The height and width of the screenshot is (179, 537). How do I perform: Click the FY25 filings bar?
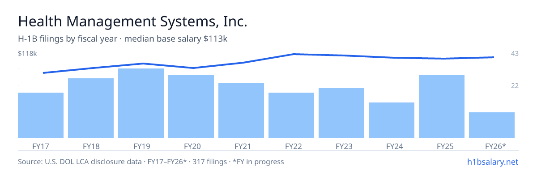[442, 107]
